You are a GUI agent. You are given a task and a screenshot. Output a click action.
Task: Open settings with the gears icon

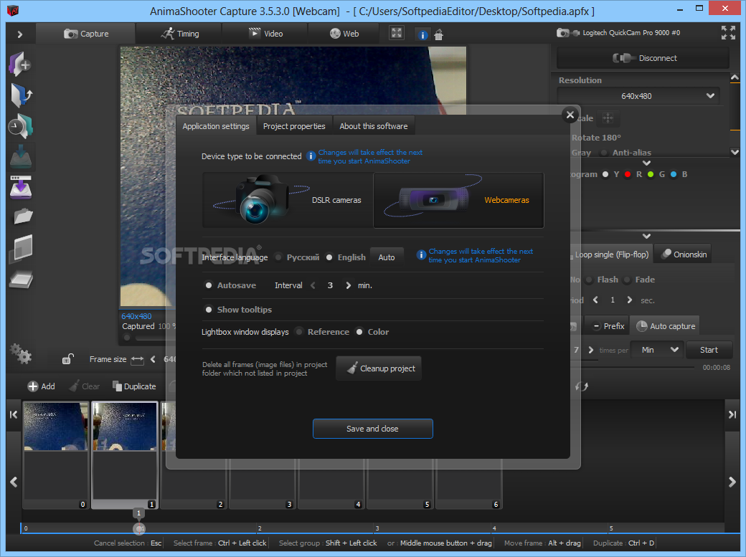[x=21, y=354]
